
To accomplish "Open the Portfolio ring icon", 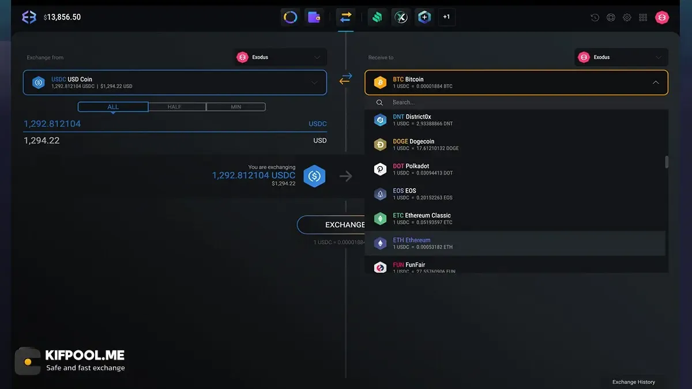I will pos(291,17).
